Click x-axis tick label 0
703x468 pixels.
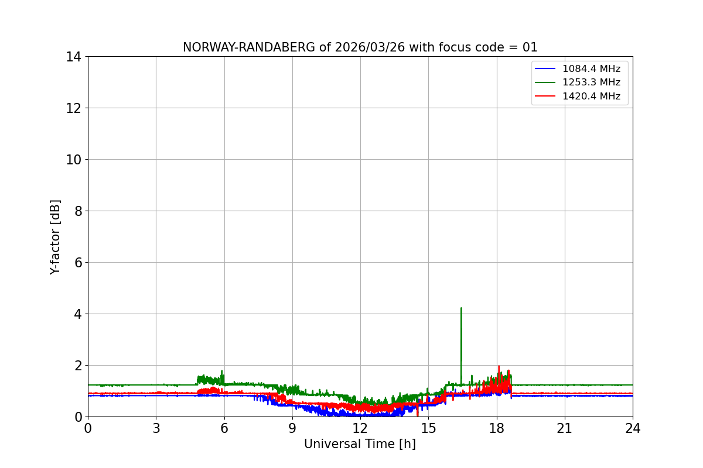coord(88,428)
